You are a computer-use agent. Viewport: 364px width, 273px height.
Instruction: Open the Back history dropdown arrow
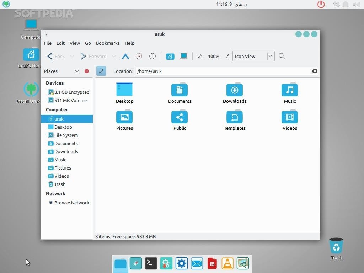[x=72, y=56]
